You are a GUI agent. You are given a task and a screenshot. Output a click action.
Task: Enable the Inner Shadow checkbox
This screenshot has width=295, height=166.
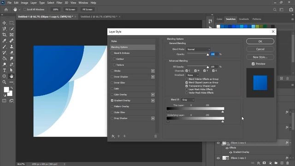112,77
